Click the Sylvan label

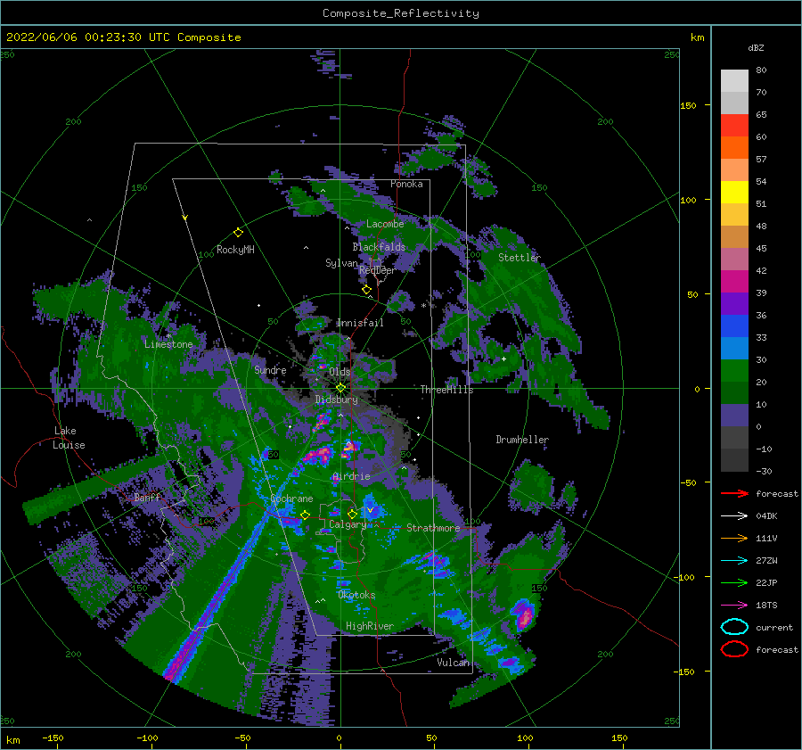pos(341,263)
